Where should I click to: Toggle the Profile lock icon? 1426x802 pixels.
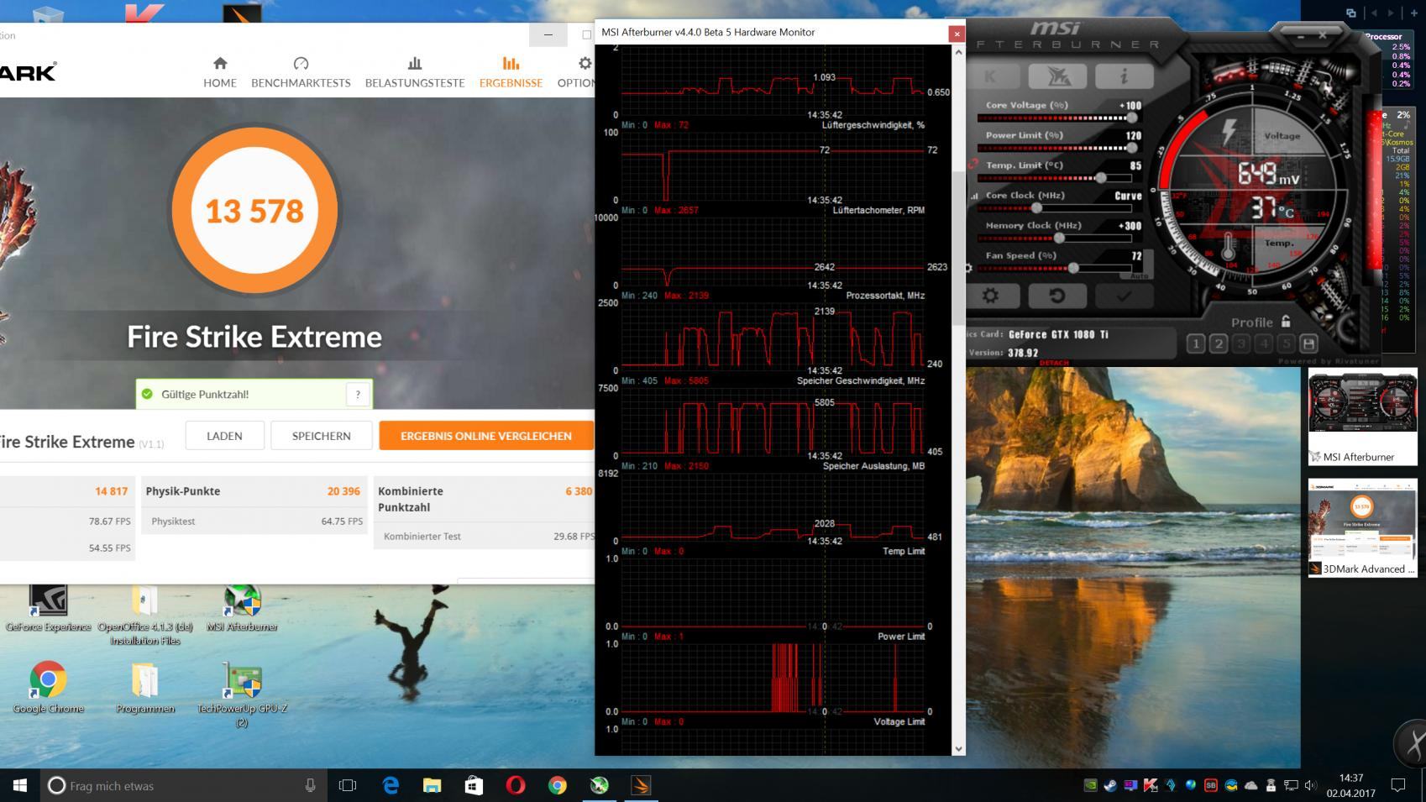click(1286, 322)
